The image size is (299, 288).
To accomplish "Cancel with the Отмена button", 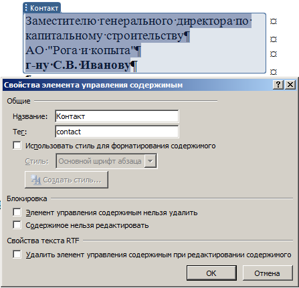I will (x=268, y=273).
